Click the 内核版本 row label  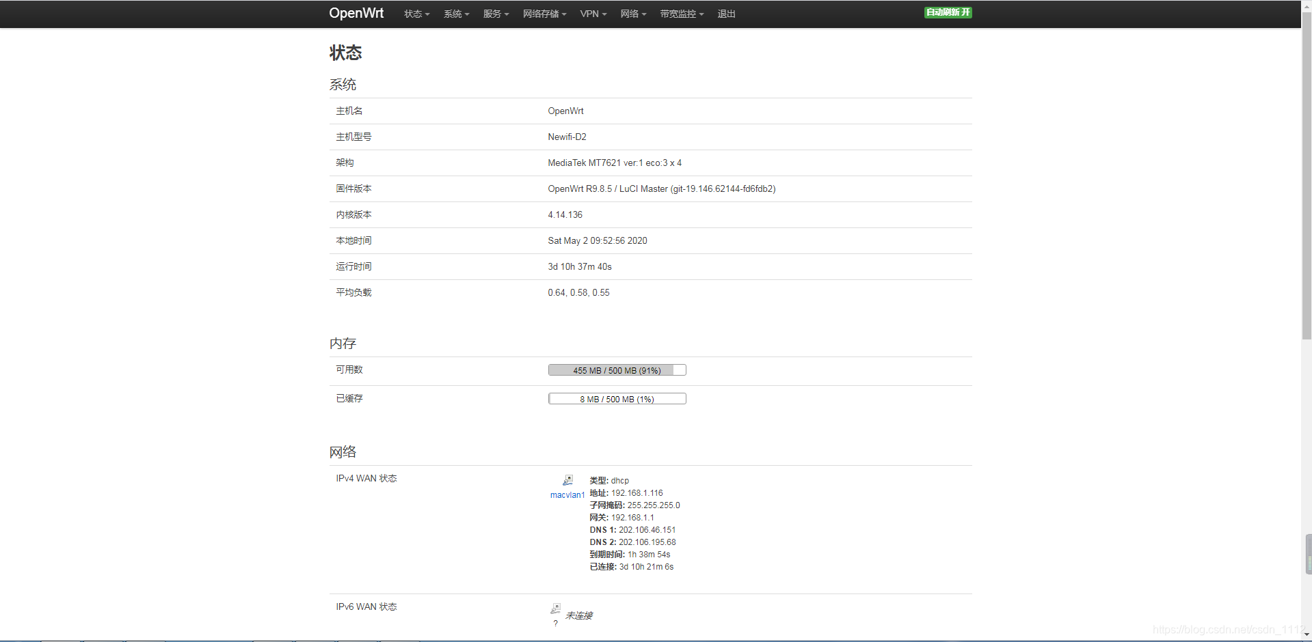coord(353,214)
